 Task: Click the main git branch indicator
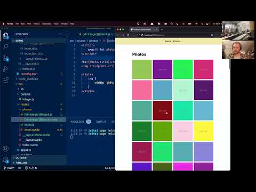9,168
